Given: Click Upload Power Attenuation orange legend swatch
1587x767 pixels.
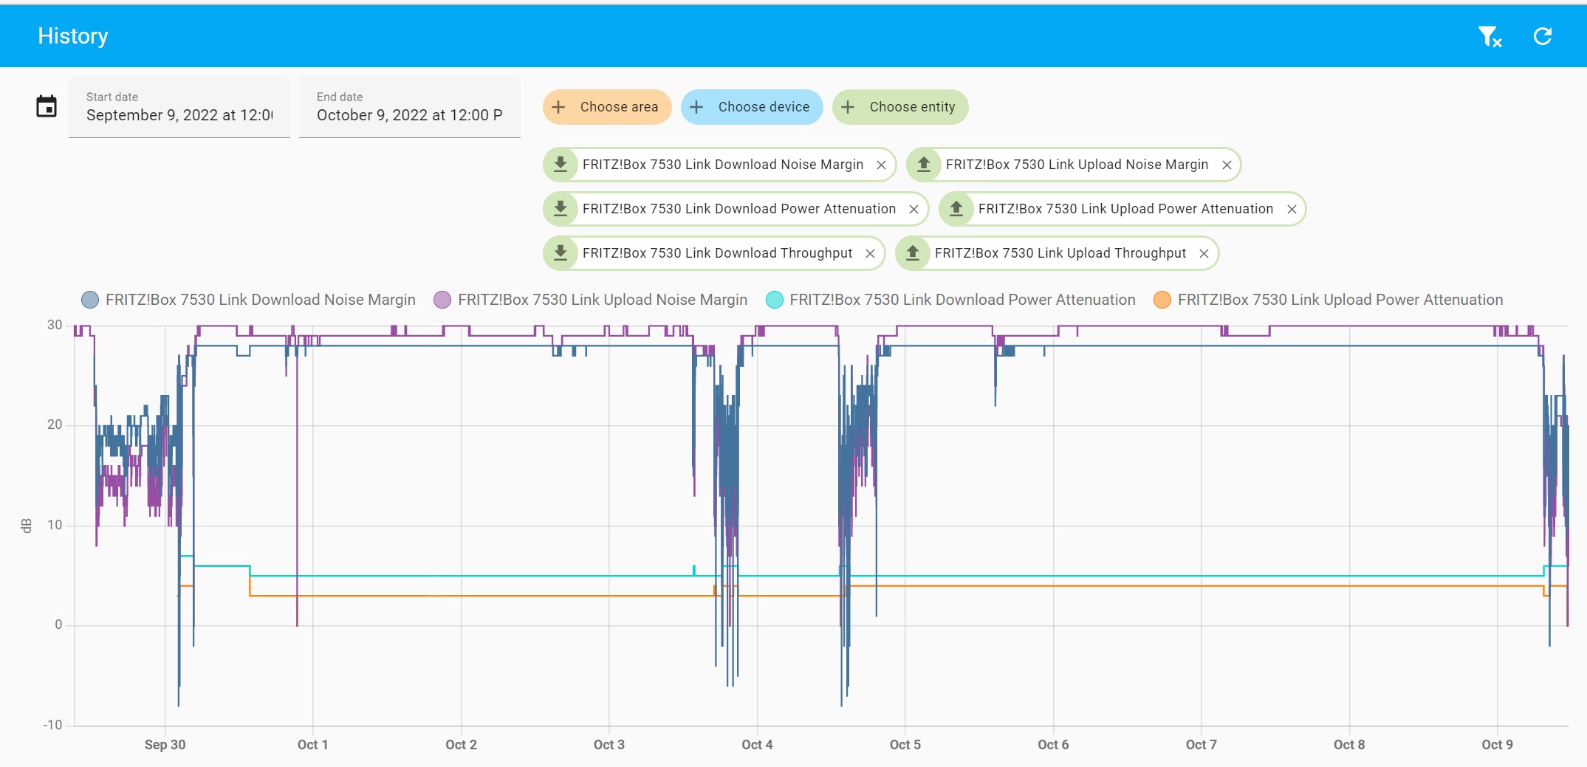Looking at the screenshot, I should pos(1162,300).
